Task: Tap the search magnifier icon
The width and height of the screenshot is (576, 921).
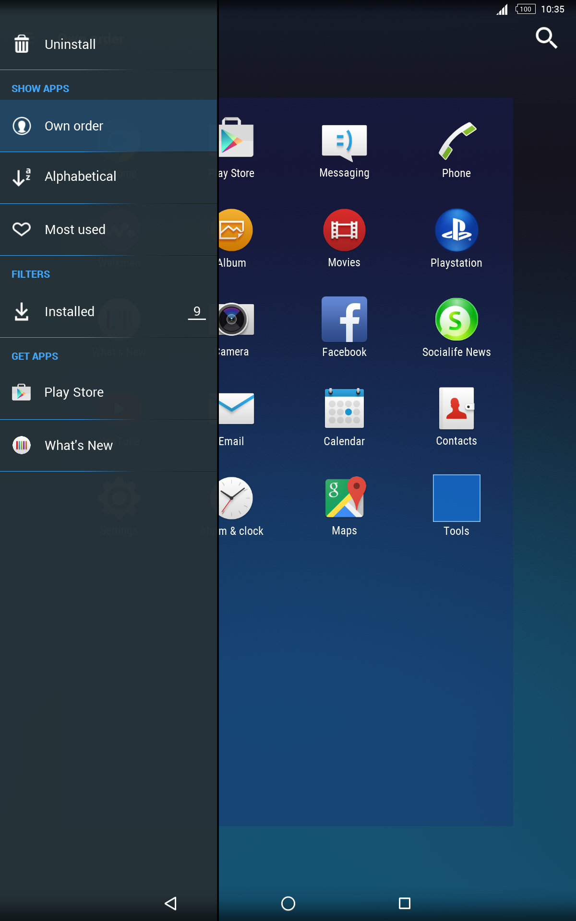Action: pyautogui.click(x=546, y=38)
